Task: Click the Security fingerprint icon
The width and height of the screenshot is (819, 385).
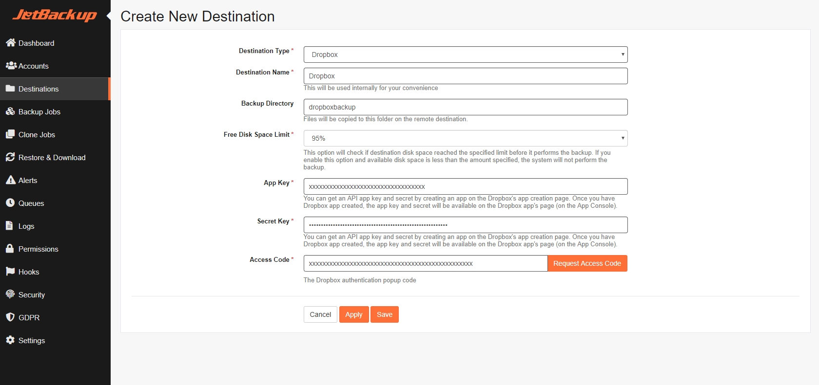Action: (10, 294)
